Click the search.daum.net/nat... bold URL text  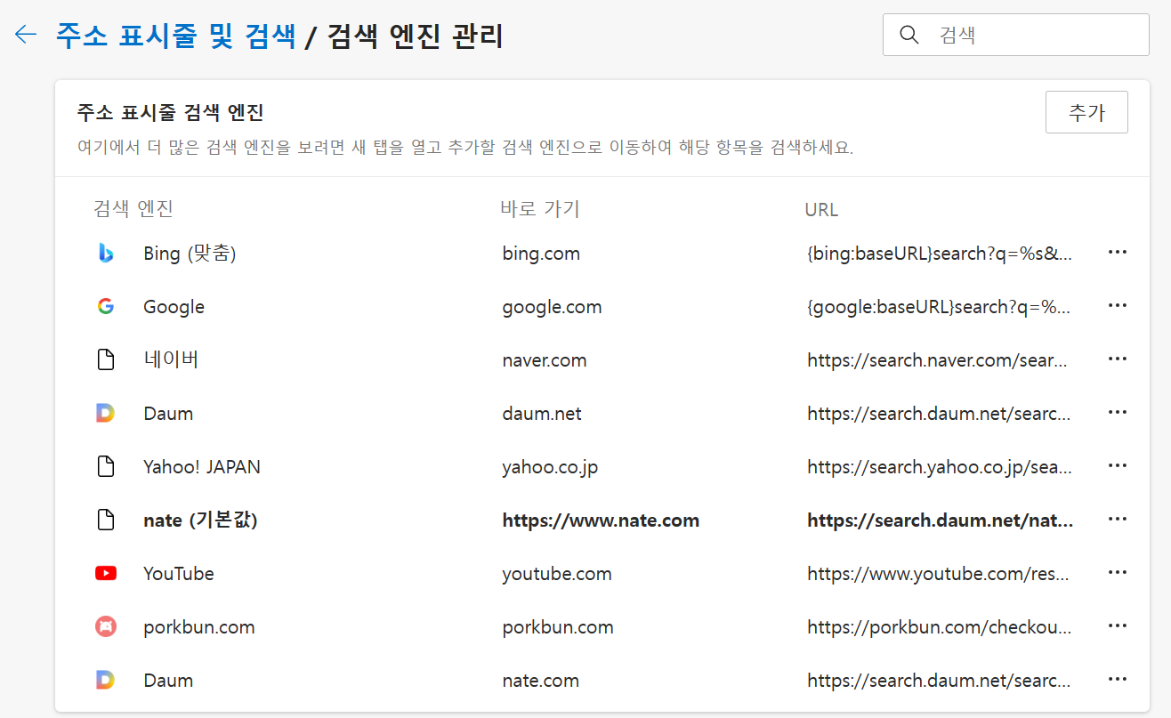pyautogui.click(x=940, y=520)
